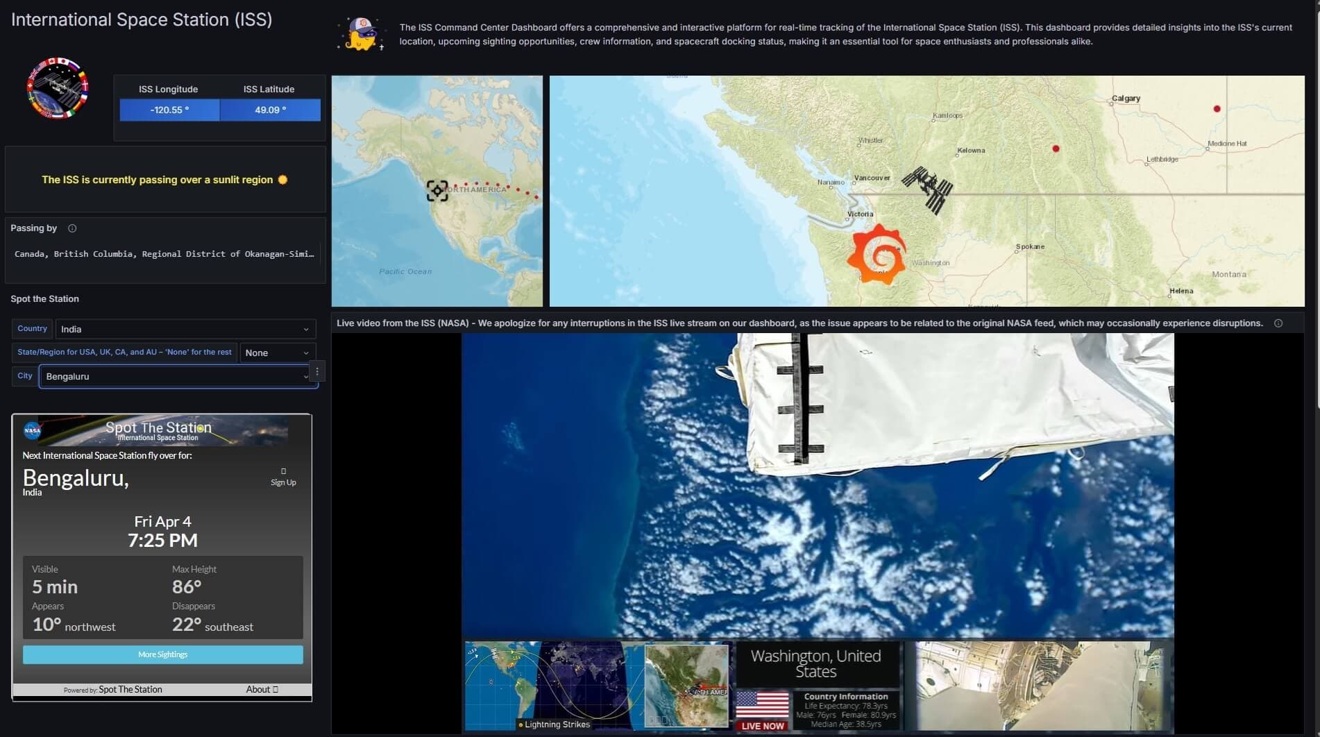
Task: Open the About link in the sightings widget
Action: [262, 689]
